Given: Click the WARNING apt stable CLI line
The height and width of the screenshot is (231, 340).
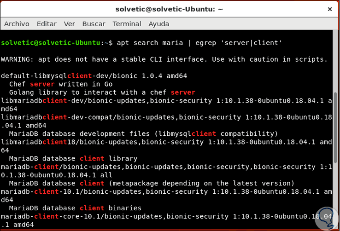Looking at the screenshot, I should (164, 59).
